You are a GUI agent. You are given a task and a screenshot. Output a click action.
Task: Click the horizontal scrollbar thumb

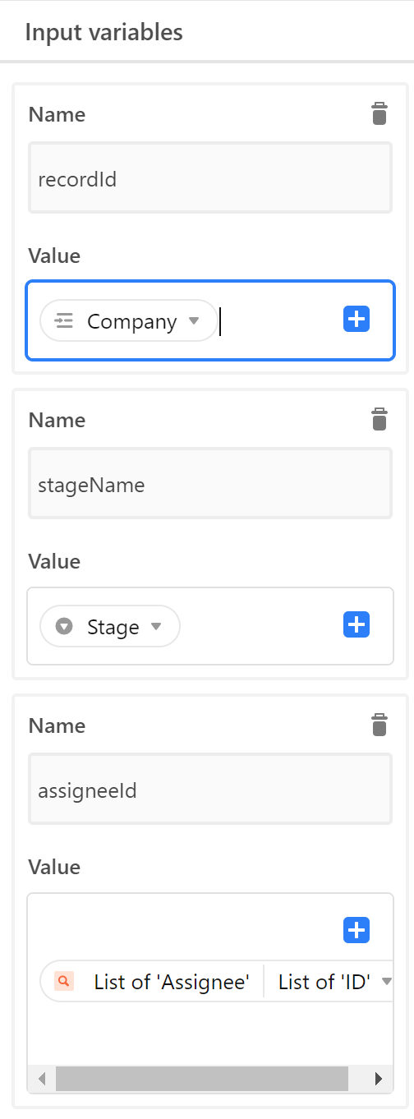[202, 1079]
